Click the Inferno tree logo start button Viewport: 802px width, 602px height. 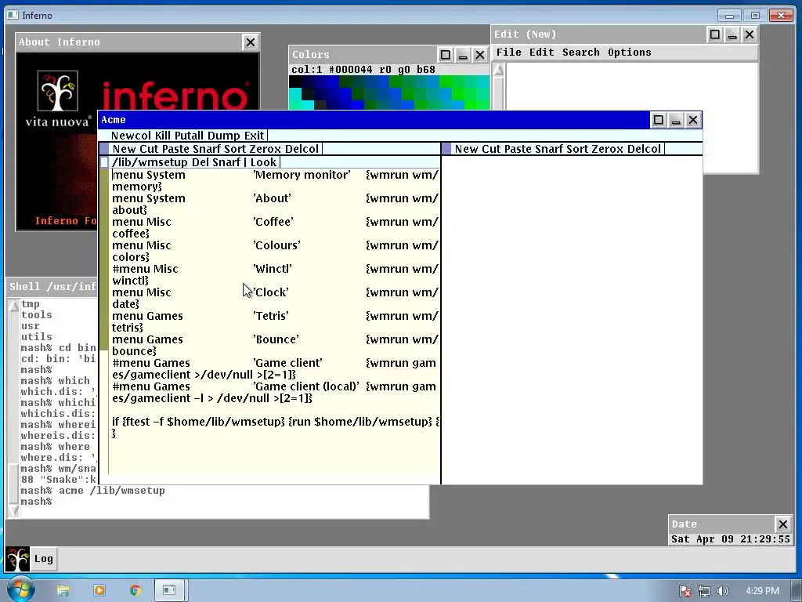[17, 558]
